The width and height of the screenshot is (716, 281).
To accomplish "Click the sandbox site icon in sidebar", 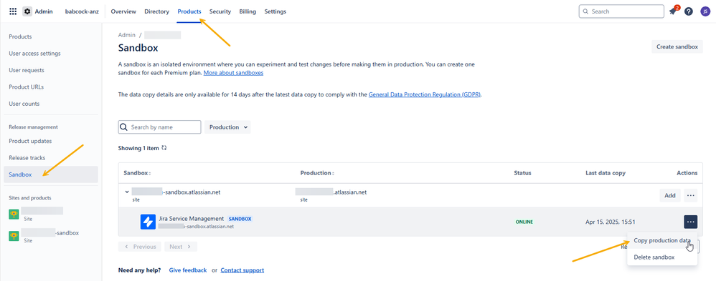I will click(x=14, y=236).
